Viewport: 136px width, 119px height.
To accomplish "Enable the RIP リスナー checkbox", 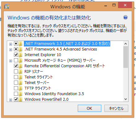I will point(16,72).
